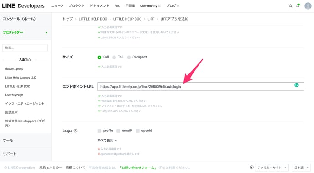Select LiverMyPage provider
Screen dimensions: 314x173
point(14,95)
